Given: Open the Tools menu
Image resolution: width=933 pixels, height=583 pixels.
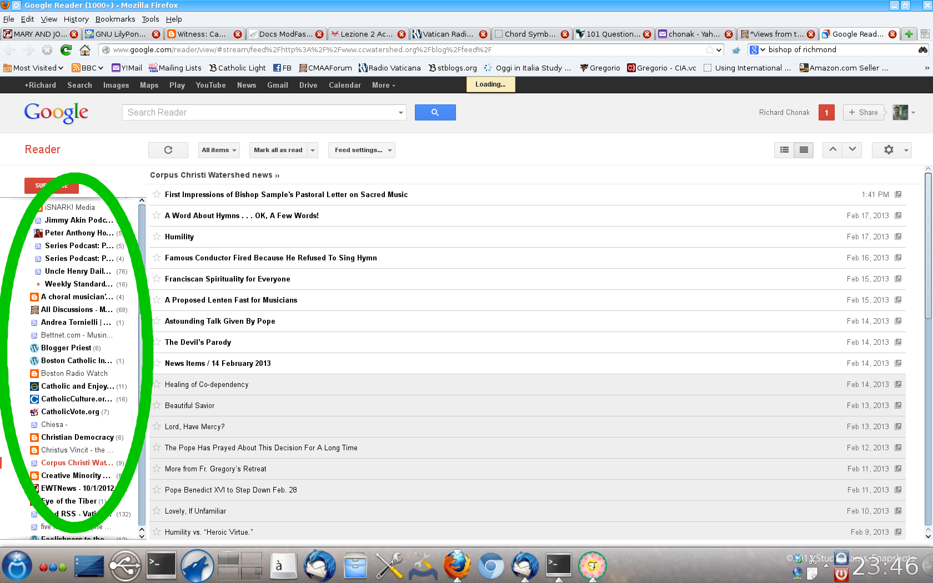Looking at the screenshot, I should [x=150, y=19].
